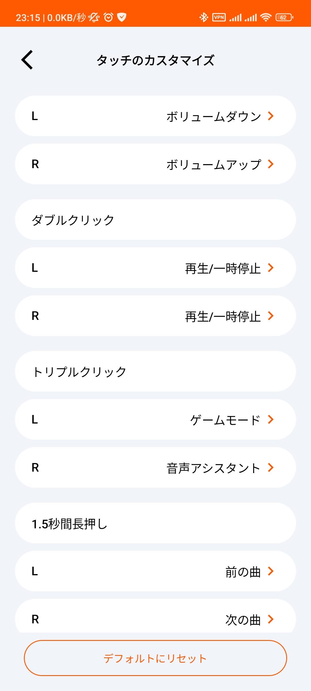This screenshot has height=691, width=311.
Task: Tap the battery level icon
Action: click(x=284, y=17)
